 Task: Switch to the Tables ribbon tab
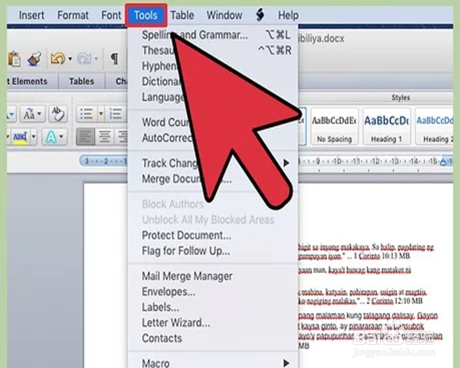[81, 81]
